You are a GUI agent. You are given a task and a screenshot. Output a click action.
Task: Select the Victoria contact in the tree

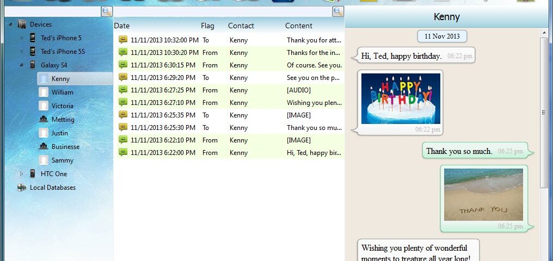tap(62, 106)
